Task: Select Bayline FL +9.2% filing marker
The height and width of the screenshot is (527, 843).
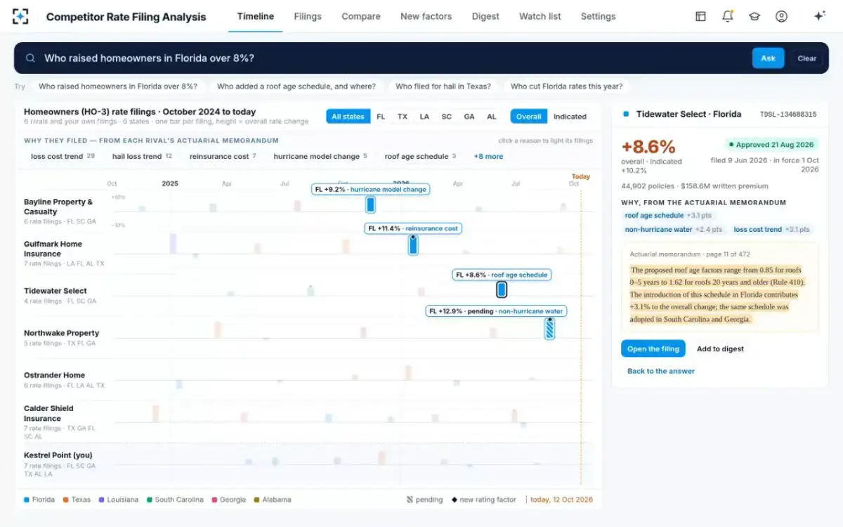Action: [x=370, y=204]
